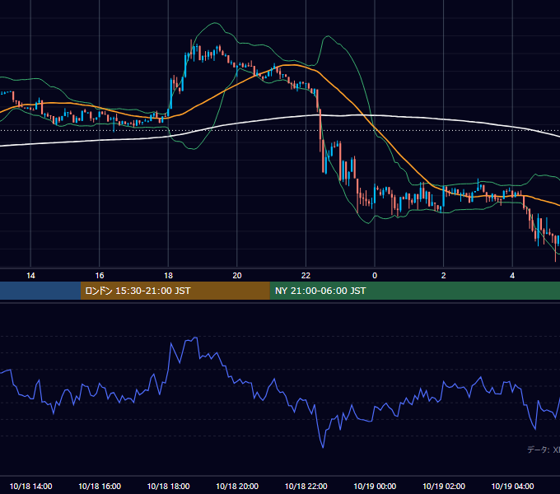Click the '4' hour label on price chart axis

pyautogui.click(x=512, y=276)
